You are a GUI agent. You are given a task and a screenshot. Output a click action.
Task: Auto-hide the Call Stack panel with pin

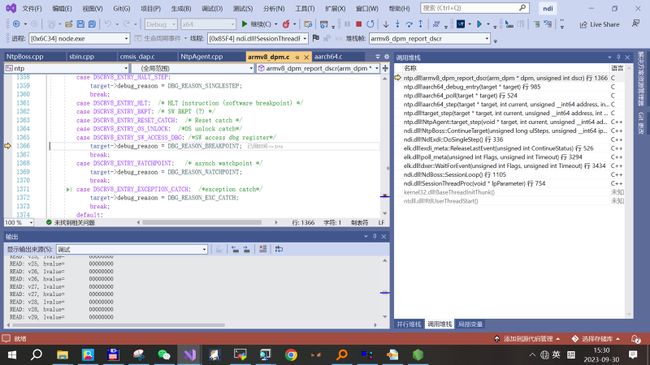(x=618, y=58)
